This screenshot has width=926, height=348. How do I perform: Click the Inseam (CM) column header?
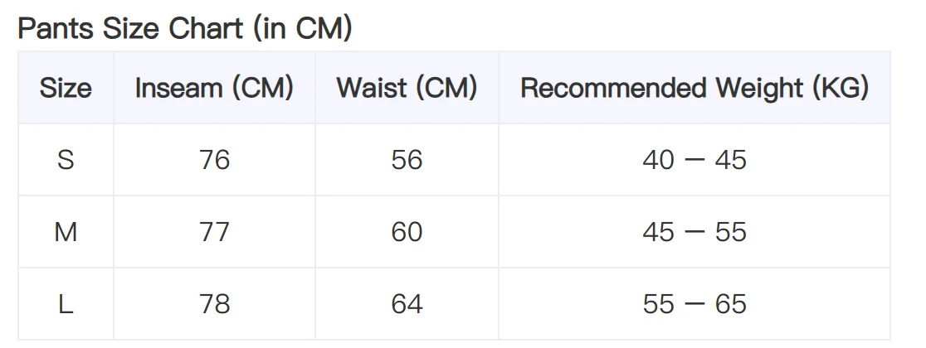[214, 88]
